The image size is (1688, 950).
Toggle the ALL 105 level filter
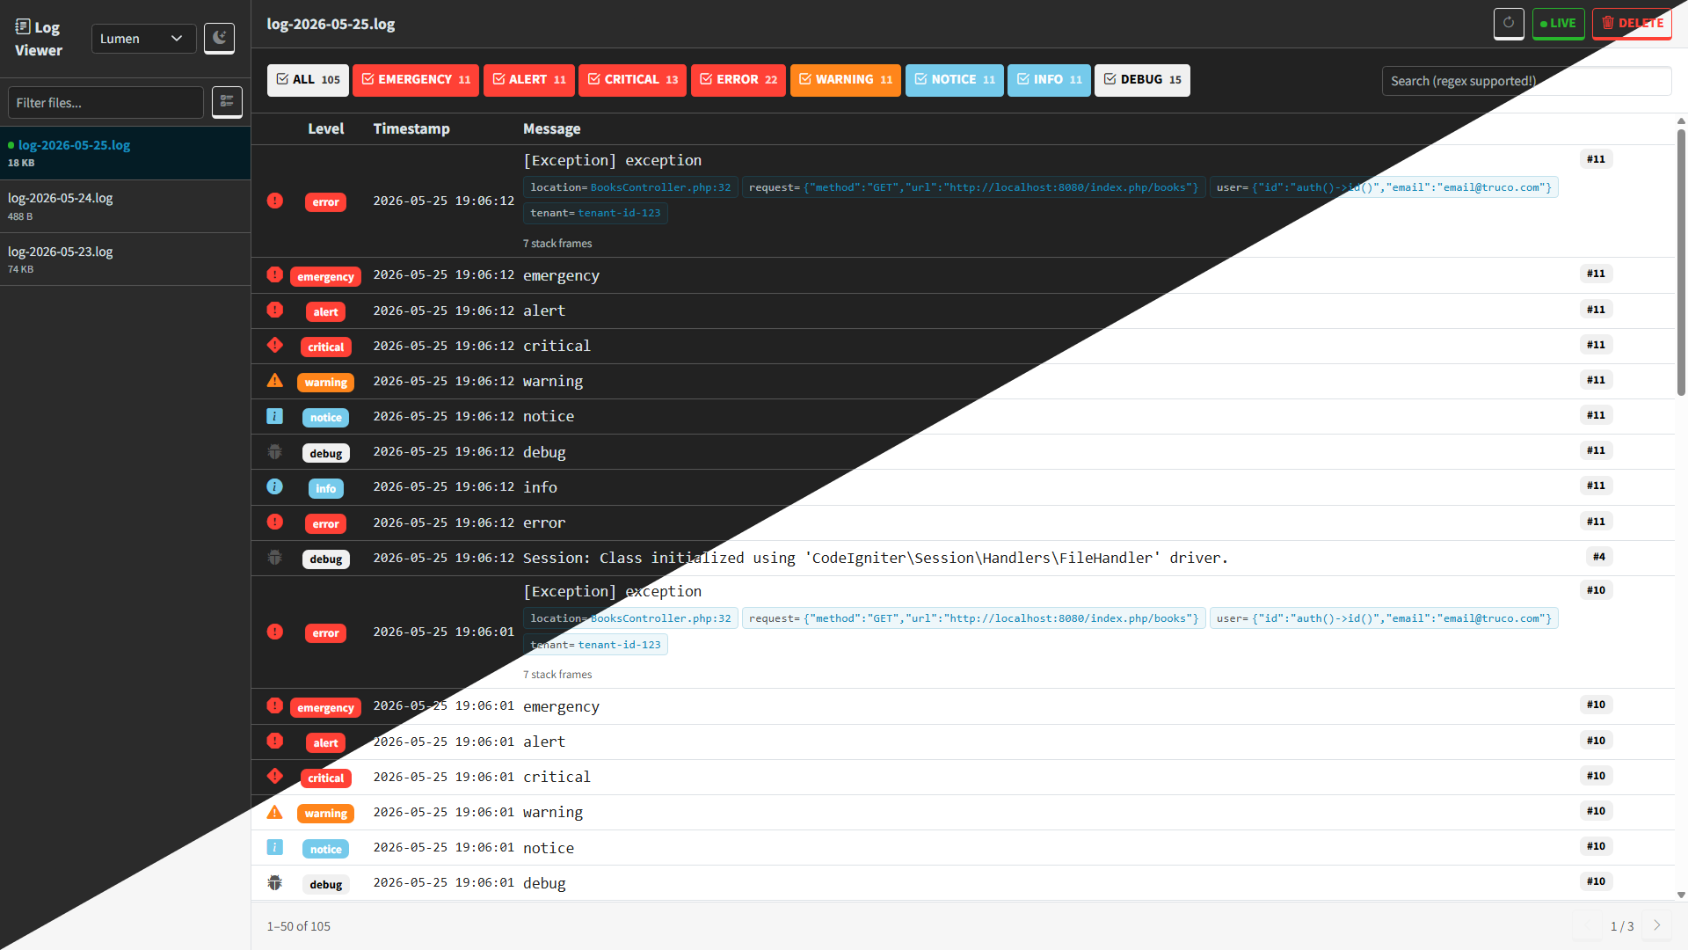(308, 80)
